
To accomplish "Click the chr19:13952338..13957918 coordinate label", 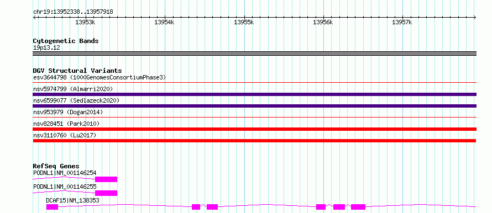I will [73, 12].
